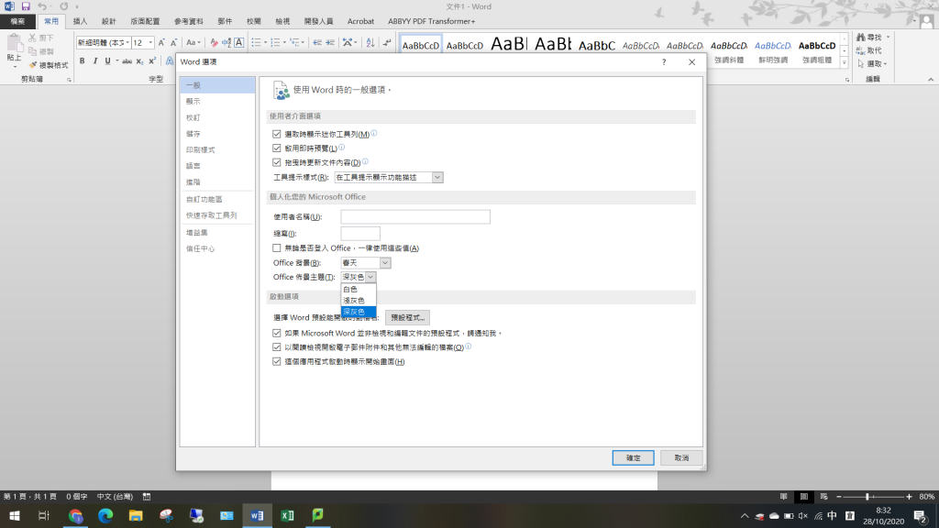The image size is (939, 528).
Task: Open the font size dropdown in ribbon
Action: coord(150,42)
